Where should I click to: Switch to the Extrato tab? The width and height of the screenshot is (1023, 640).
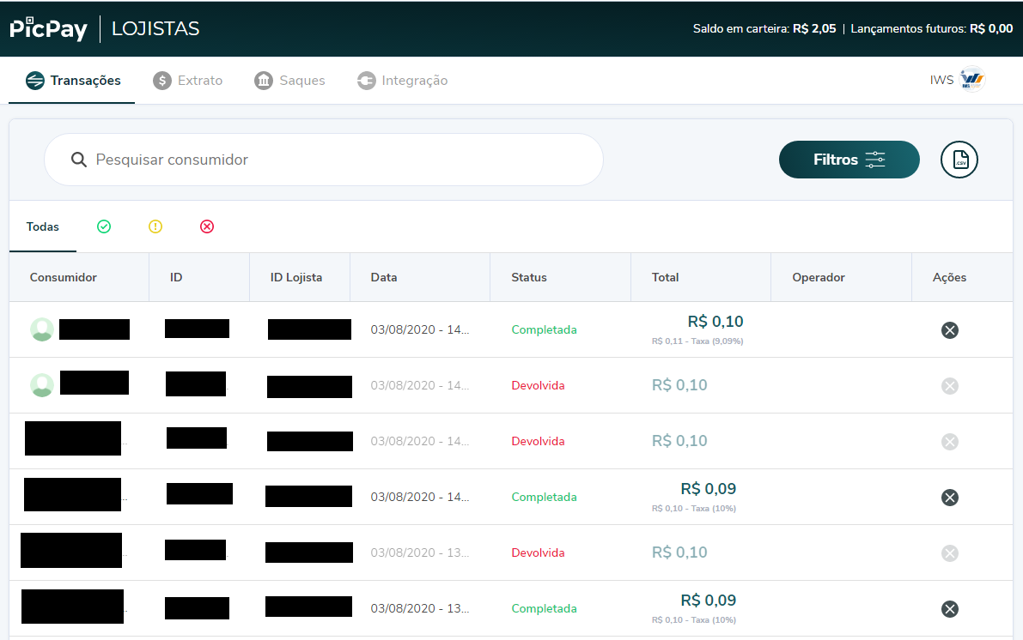coord(188,81)
